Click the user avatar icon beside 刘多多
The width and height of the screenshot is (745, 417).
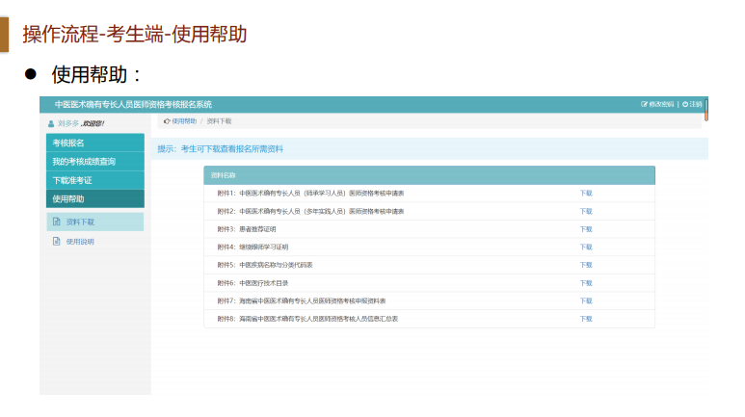51,123
